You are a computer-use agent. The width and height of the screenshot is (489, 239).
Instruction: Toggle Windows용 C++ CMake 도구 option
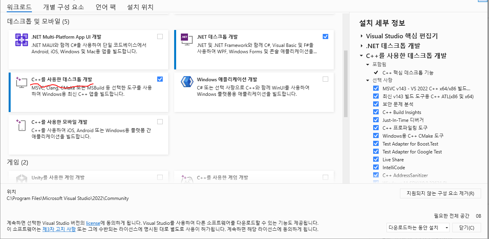[376, 136]
